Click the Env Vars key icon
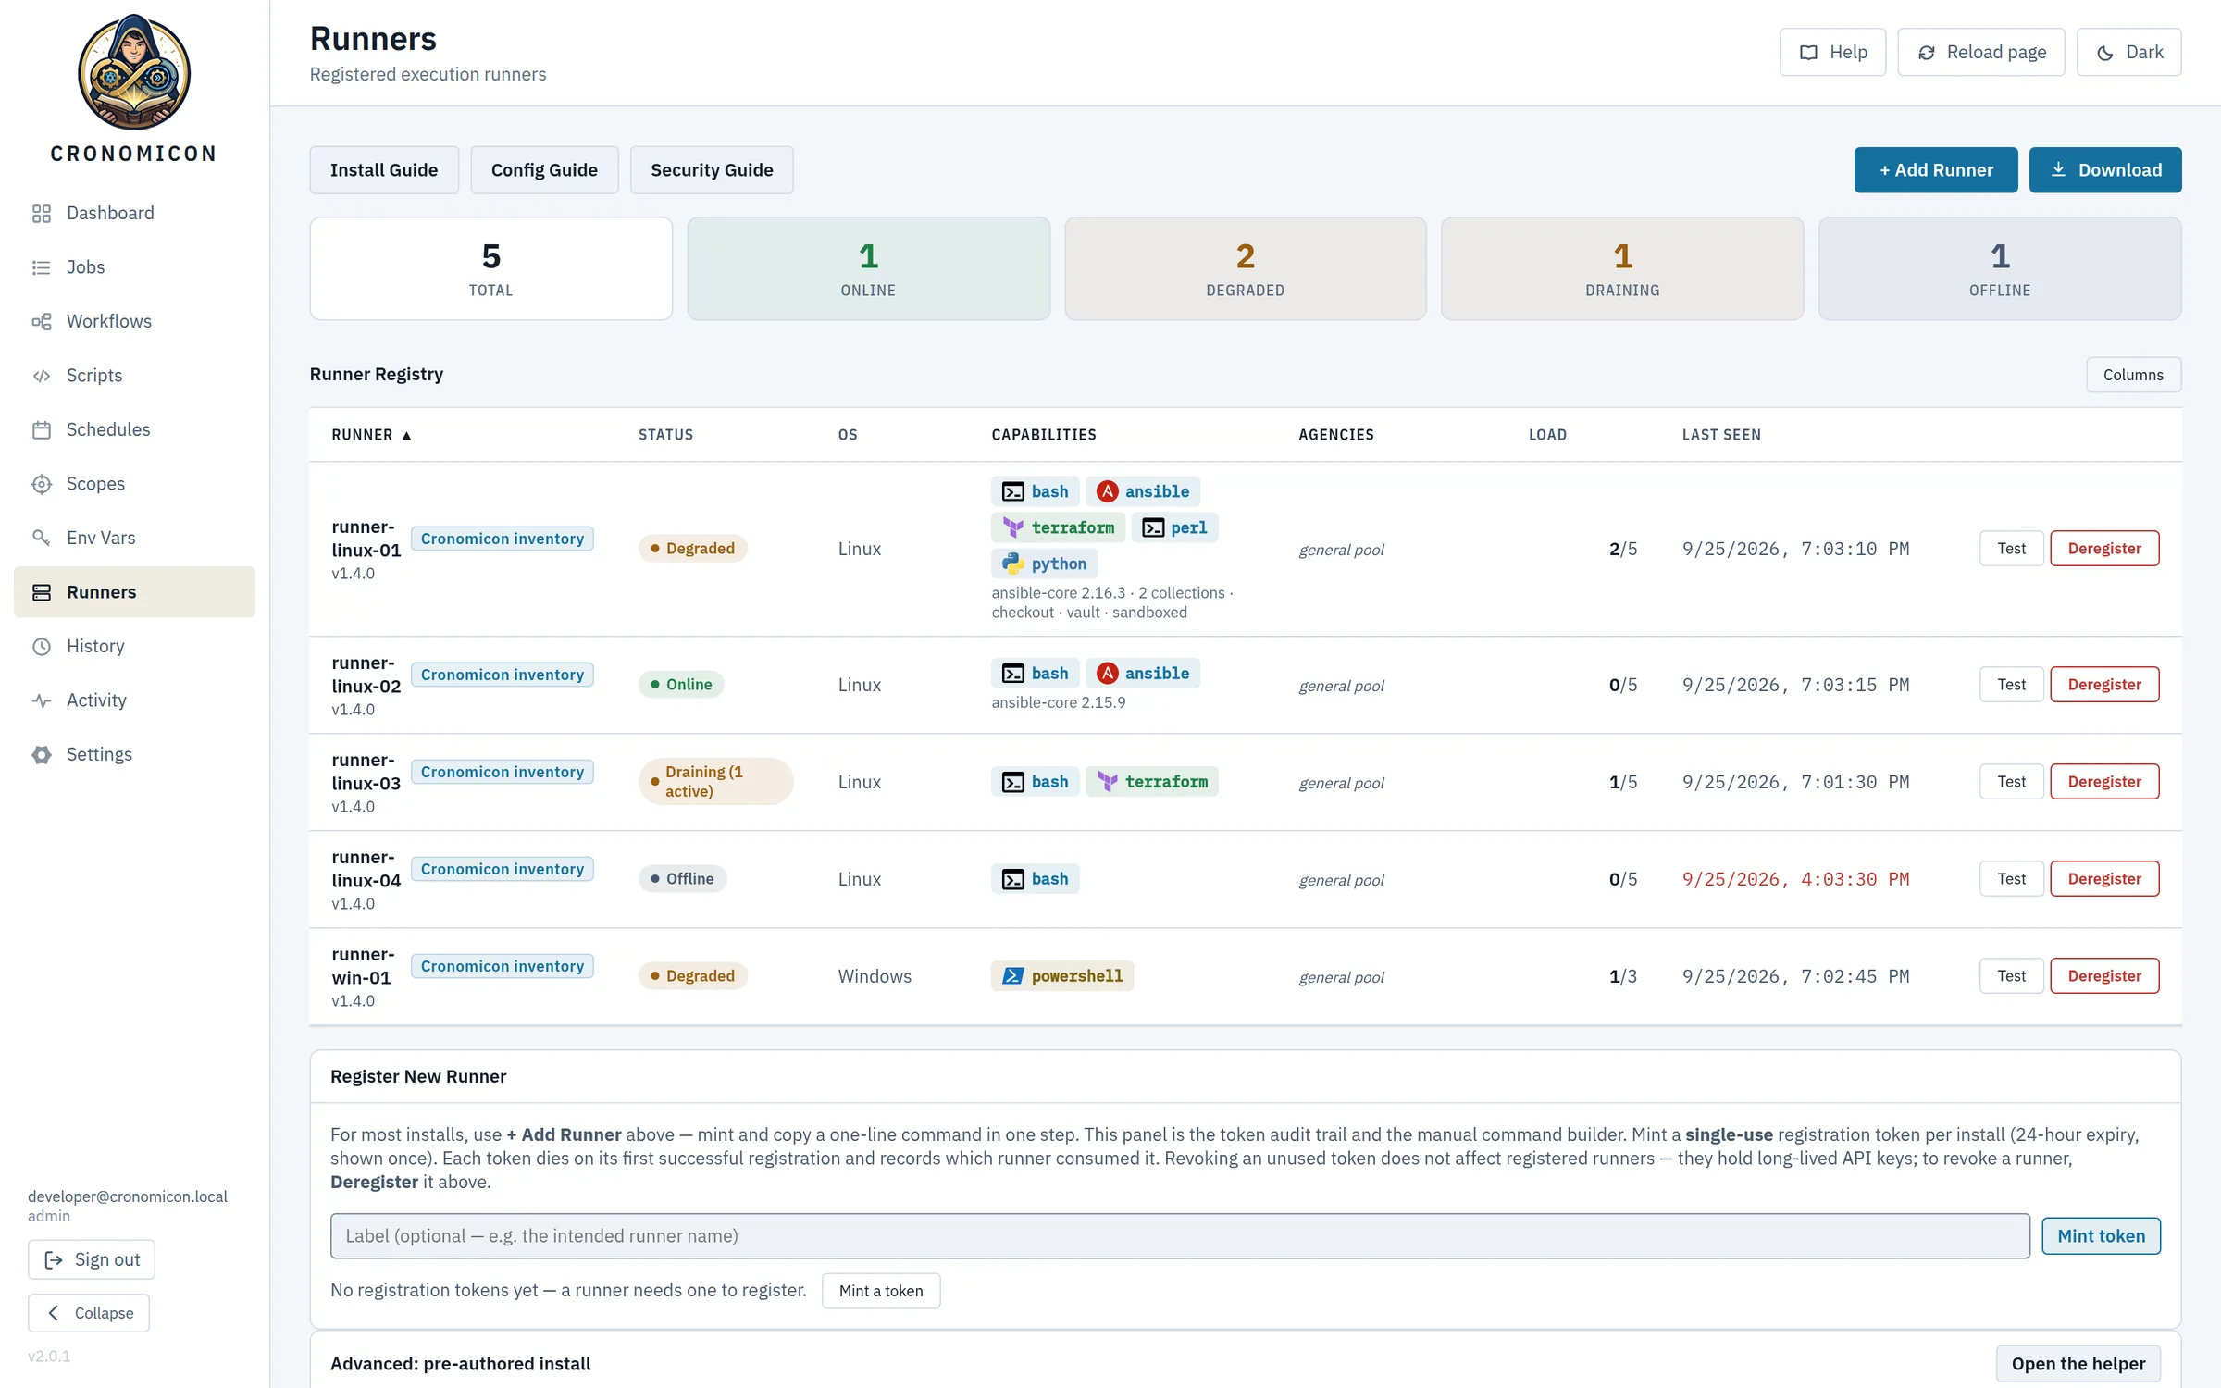The height and width of the screenshot is (1388, 2221). 42,538
